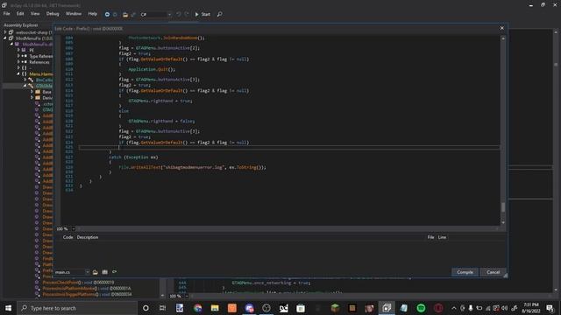Viewport: 561px width, 315px height.
Task: Expand the Base Type folder node
Action: [x=32, y=92]
